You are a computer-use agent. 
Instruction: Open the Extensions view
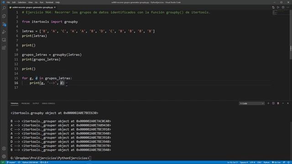click(4, 48)
